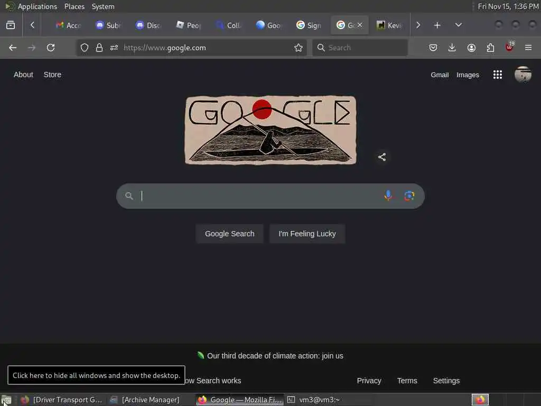
Task: Focus the Firefox toolbar Search box
Action: (360, 48)
